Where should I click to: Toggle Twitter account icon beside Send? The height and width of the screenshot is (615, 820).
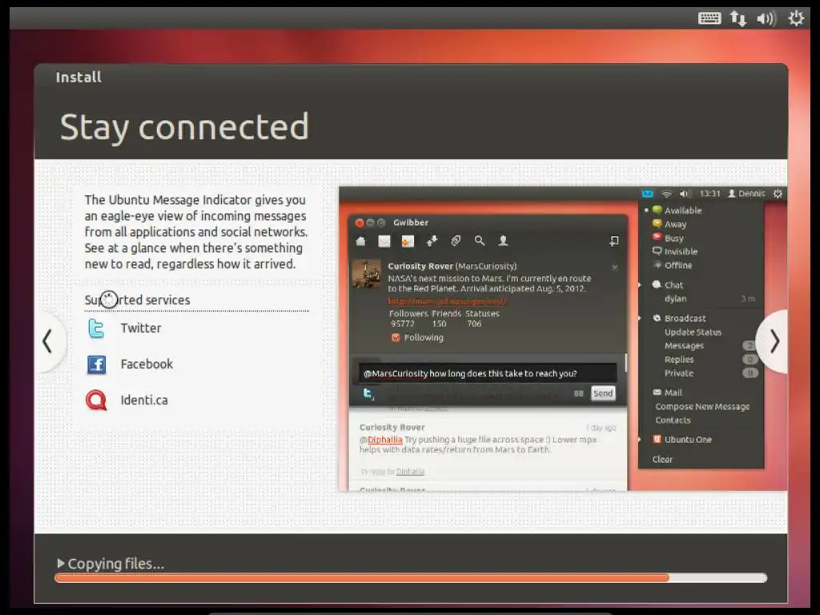coord(368,394)
